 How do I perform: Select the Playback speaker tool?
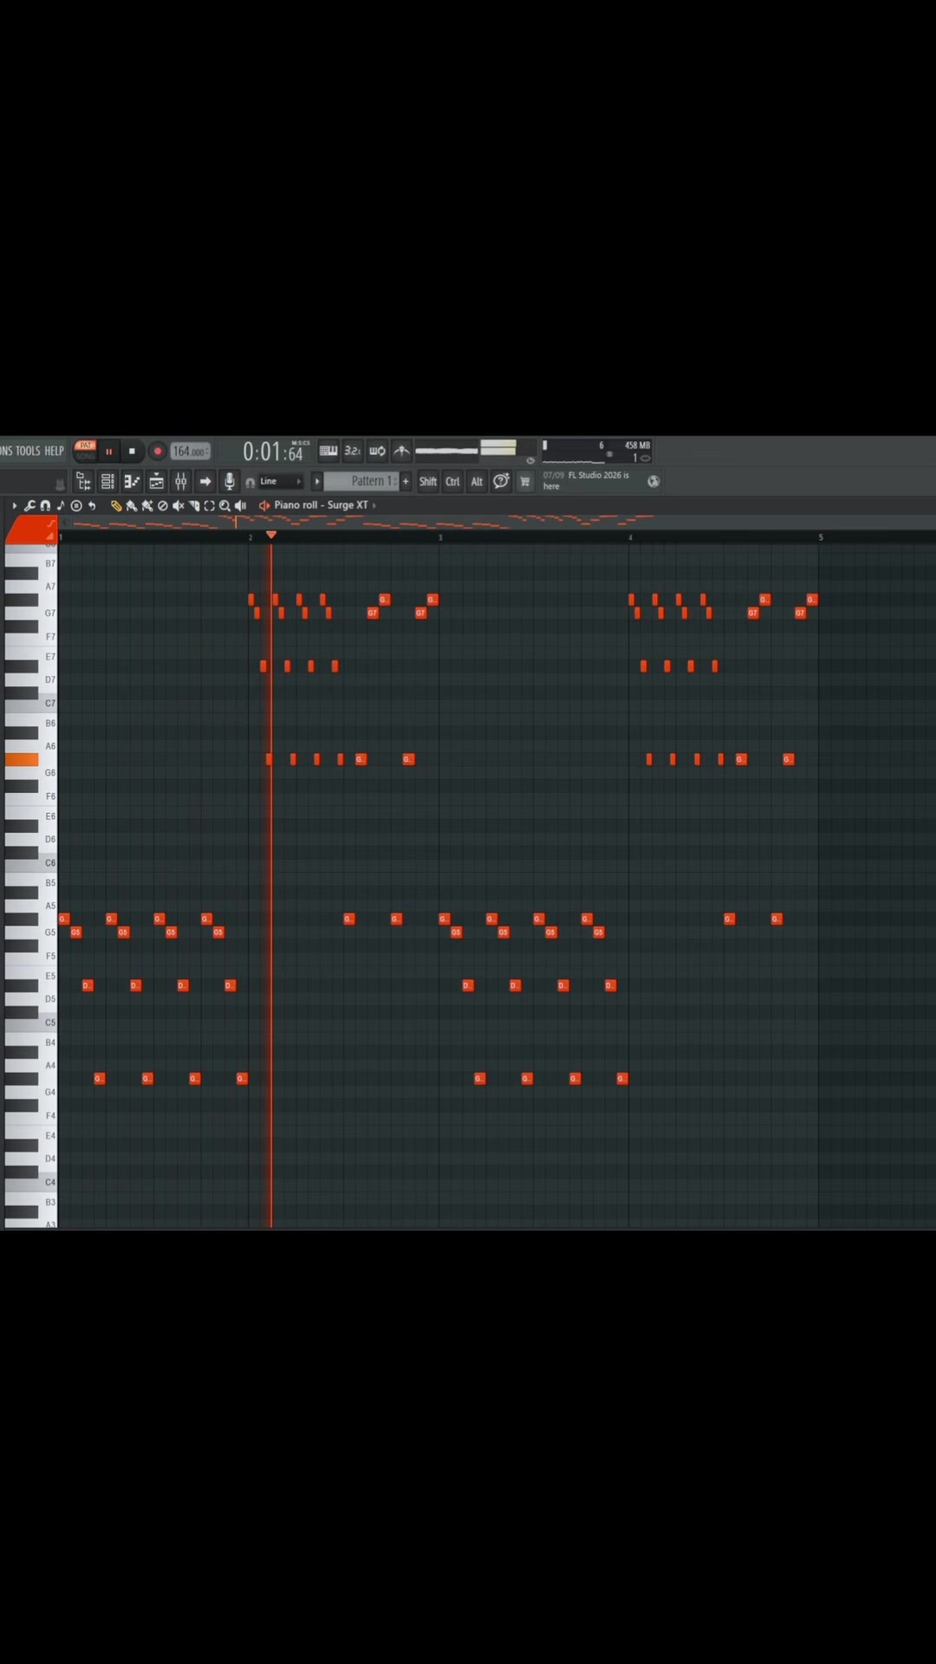click(240, 505)
